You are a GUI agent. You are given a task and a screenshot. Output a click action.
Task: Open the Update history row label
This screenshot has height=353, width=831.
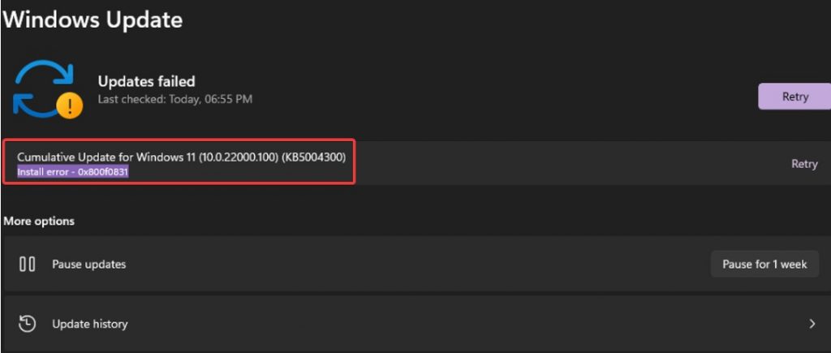89,324
